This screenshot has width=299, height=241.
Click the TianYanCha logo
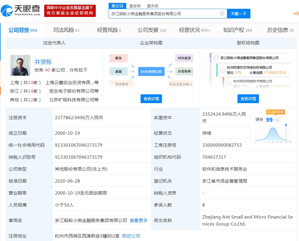(x=20, y=11)
